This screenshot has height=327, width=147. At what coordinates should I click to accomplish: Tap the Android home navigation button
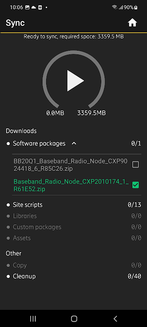(x=74, y=318)
